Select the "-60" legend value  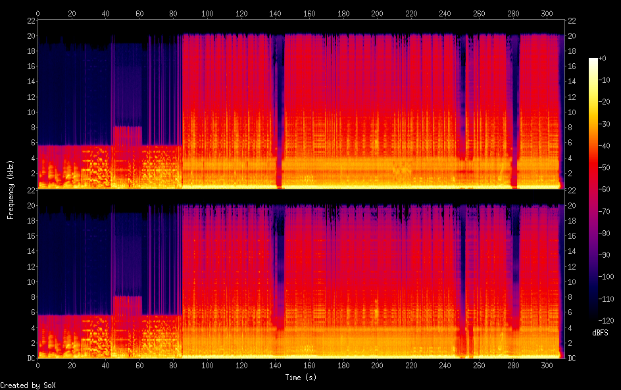(x=604, y=189)
